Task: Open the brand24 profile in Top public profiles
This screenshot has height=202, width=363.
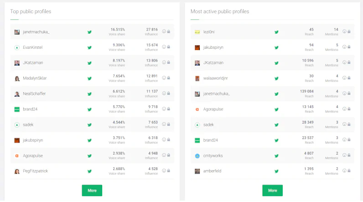Action: (30, 109)
